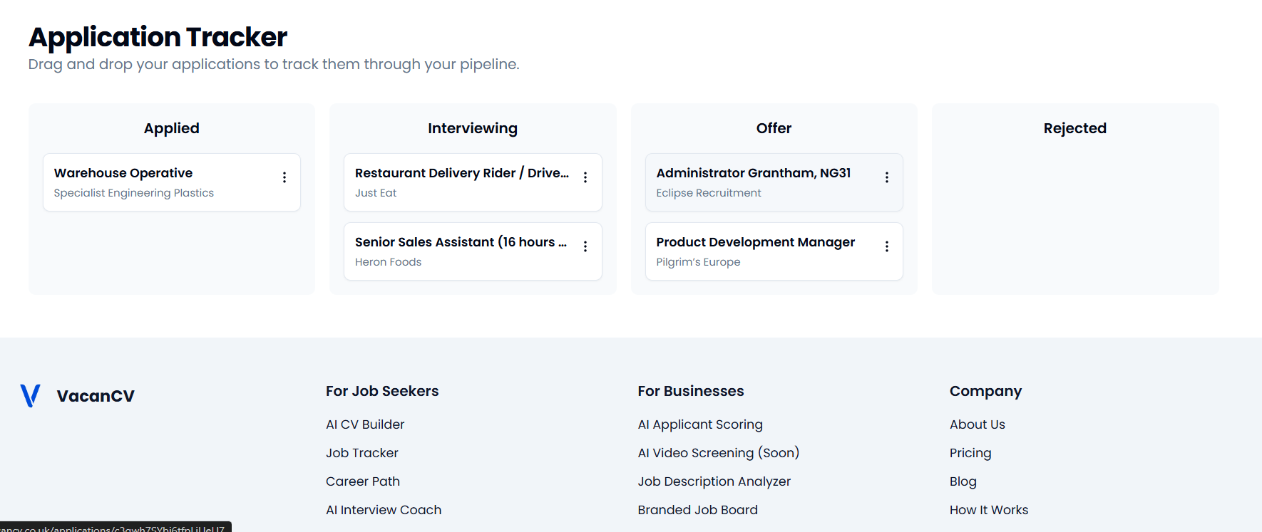Open AI Video Screening (Soon)
This screenshot has height=532, width=1262.
click(718, 452)
